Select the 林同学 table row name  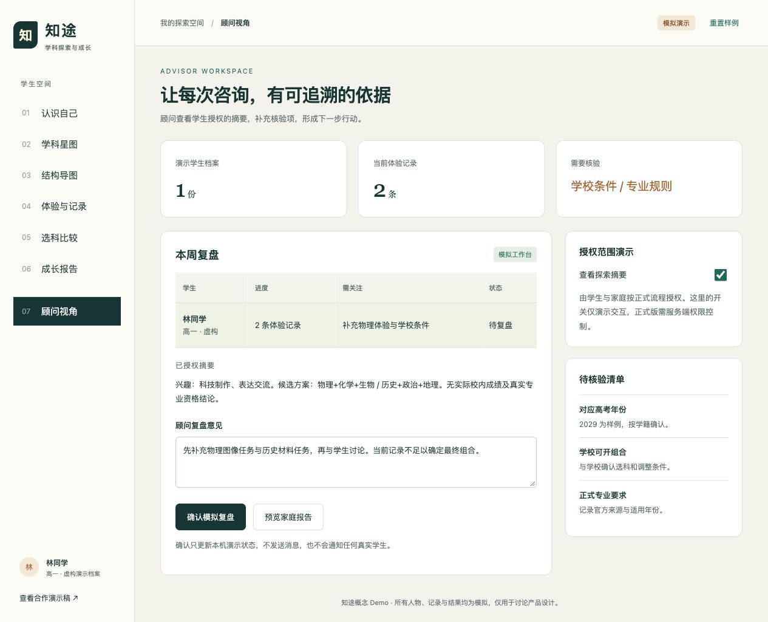click(194, 319)
